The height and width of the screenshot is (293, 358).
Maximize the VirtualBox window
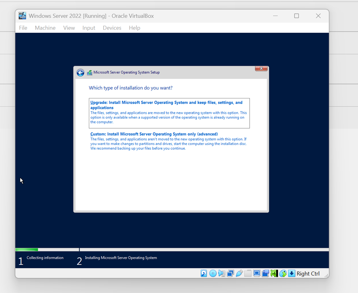coord(296,16)
